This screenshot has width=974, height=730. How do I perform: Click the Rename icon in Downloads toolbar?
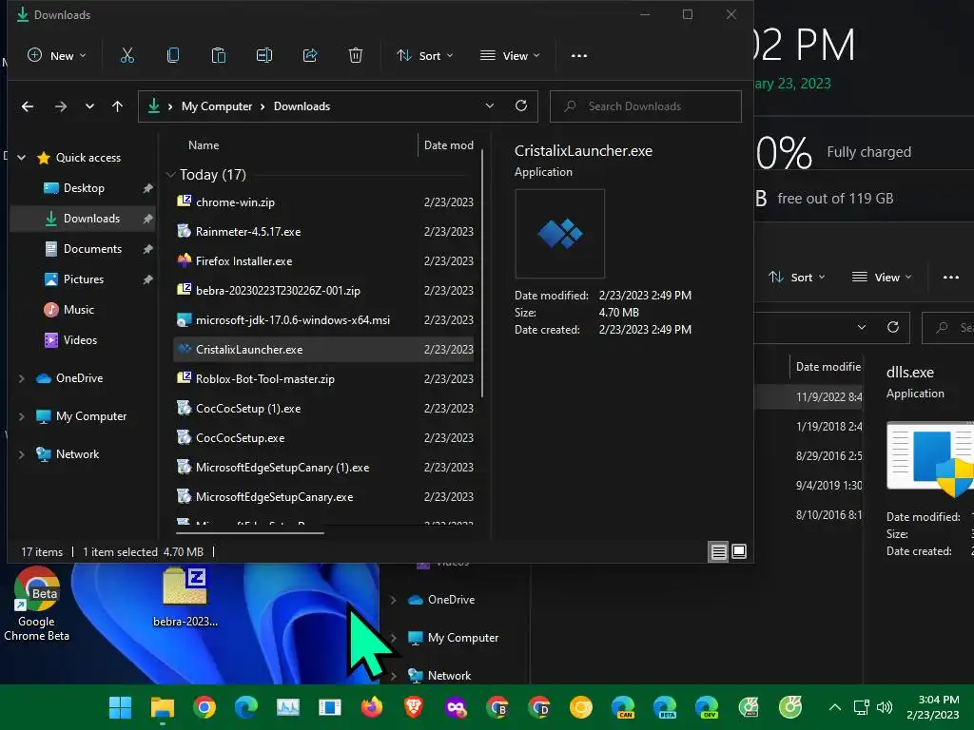[x=264, y=56]
